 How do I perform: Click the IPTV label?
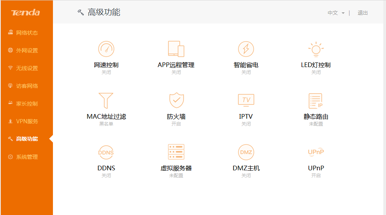point(246,117)
